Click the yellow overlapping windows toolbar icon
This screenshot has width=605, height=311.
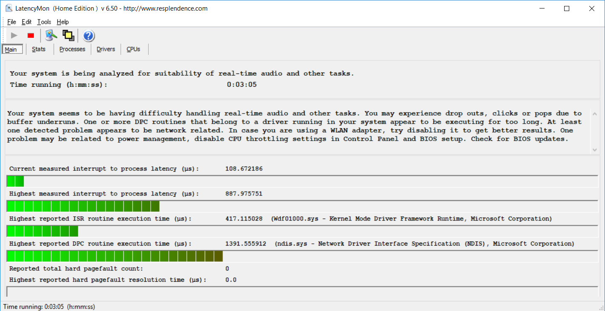pyautogui.click(x=68, y=36)
